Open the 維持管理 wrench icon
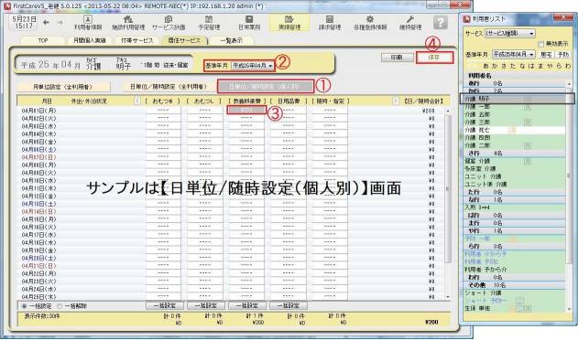 pos(410,23)
